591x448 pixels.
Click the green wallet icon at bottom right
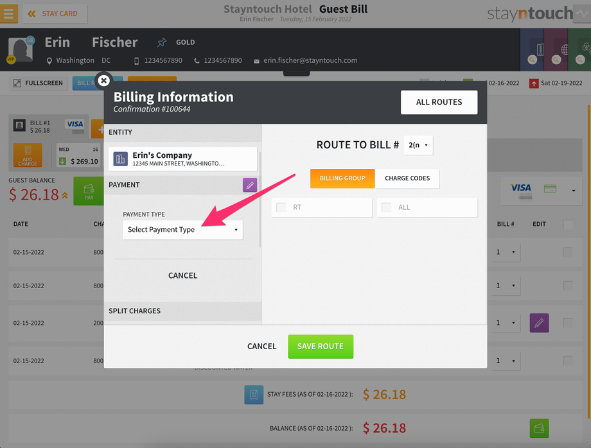540,428
